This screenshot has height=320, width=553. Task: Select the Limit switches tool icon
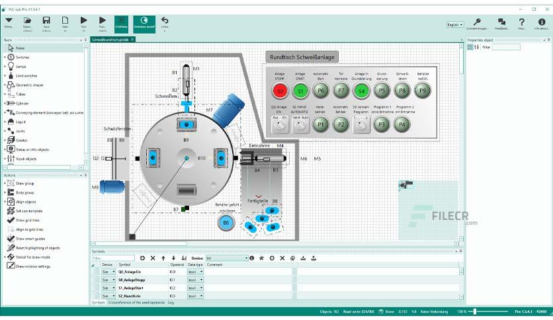pyautogui.click(x=11, y=75)
